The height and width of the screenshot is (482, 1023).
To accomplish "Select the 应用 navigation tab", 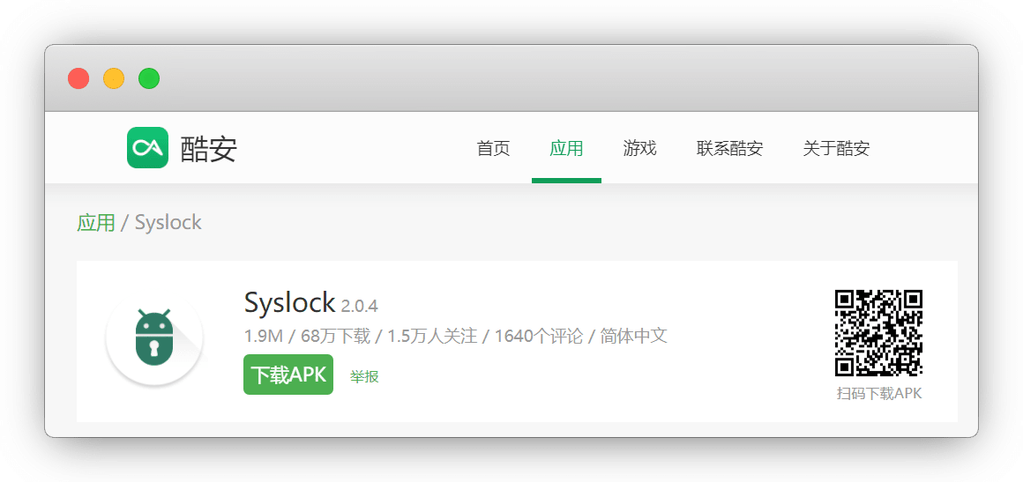I will (x=566, y=148).
